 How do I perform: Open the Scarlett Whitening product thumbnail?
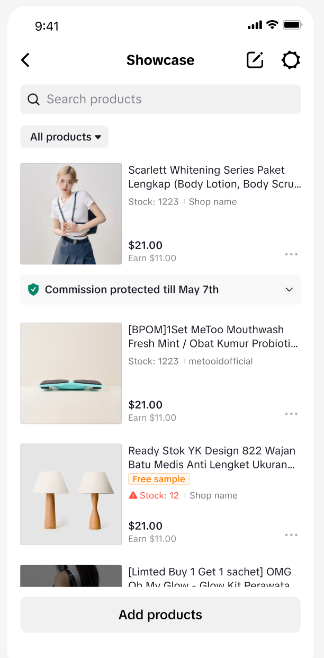tap(71, 214)
